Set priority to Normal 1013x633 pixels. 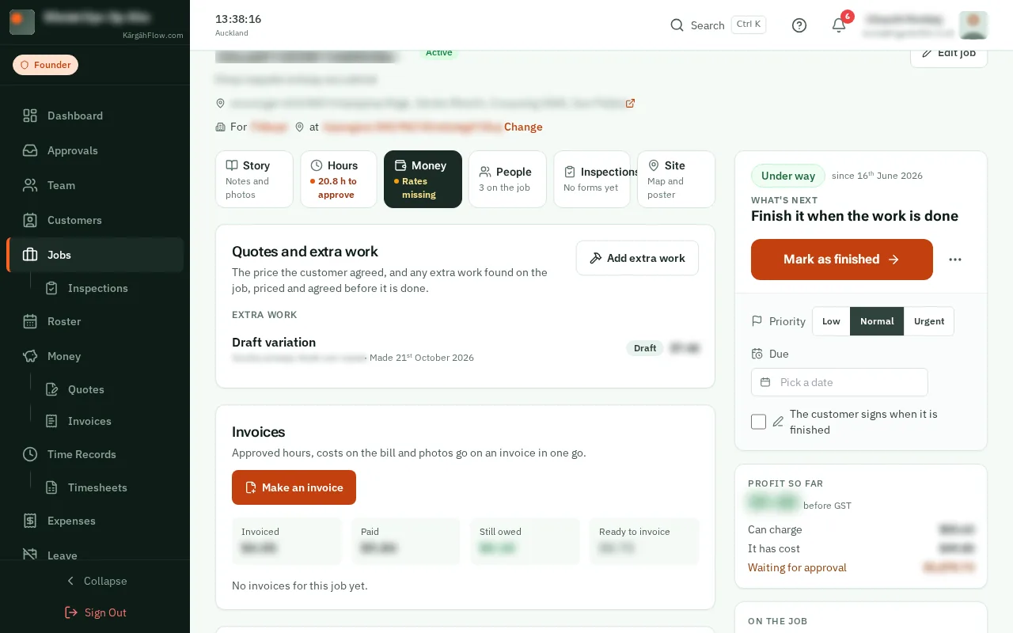877,321
